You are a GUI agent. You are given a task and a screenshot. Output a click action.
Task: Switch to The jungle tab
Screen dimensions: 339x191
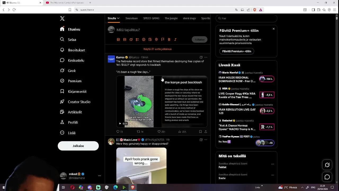tap(171, 18)
